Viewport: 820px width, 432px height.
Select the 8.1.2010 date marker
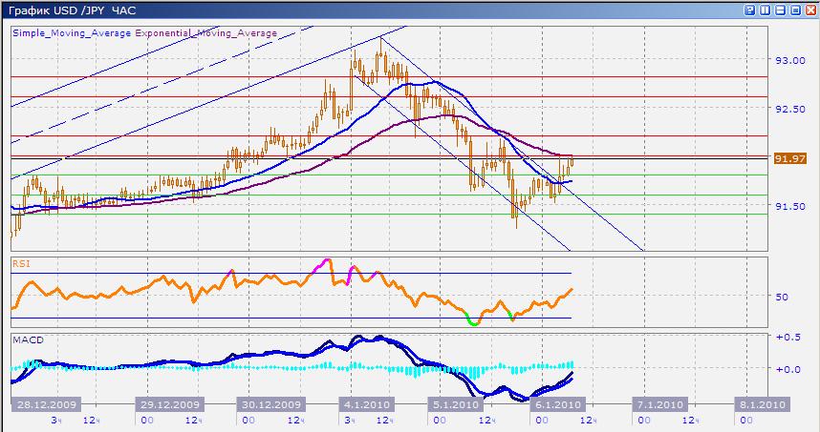[762, 404]
